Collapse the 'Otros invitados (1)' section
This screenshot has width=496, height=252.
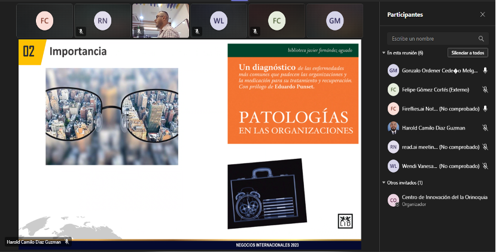(x=384, y=183)
